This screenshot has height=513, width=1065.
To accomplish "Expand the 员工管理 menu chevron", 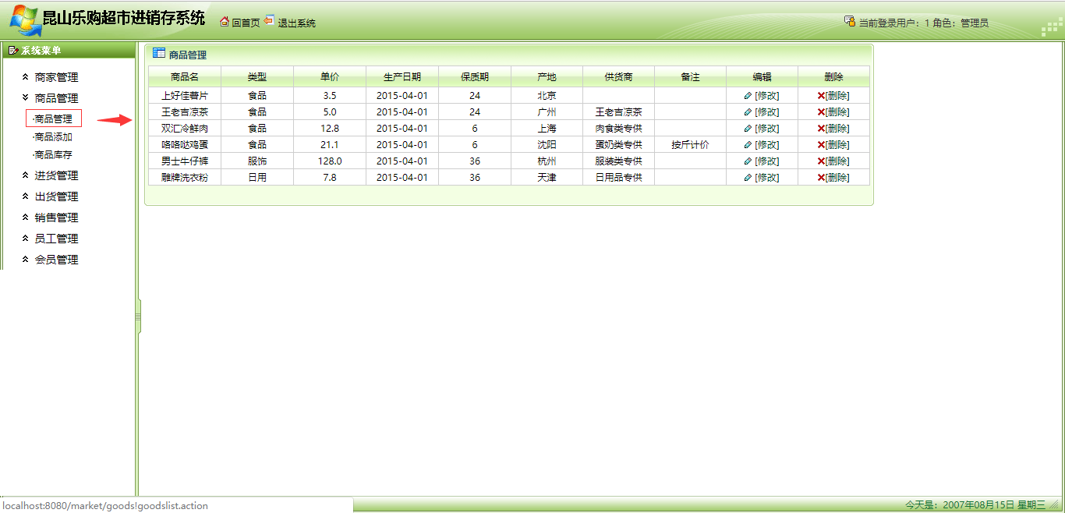I will coord(26,239).
